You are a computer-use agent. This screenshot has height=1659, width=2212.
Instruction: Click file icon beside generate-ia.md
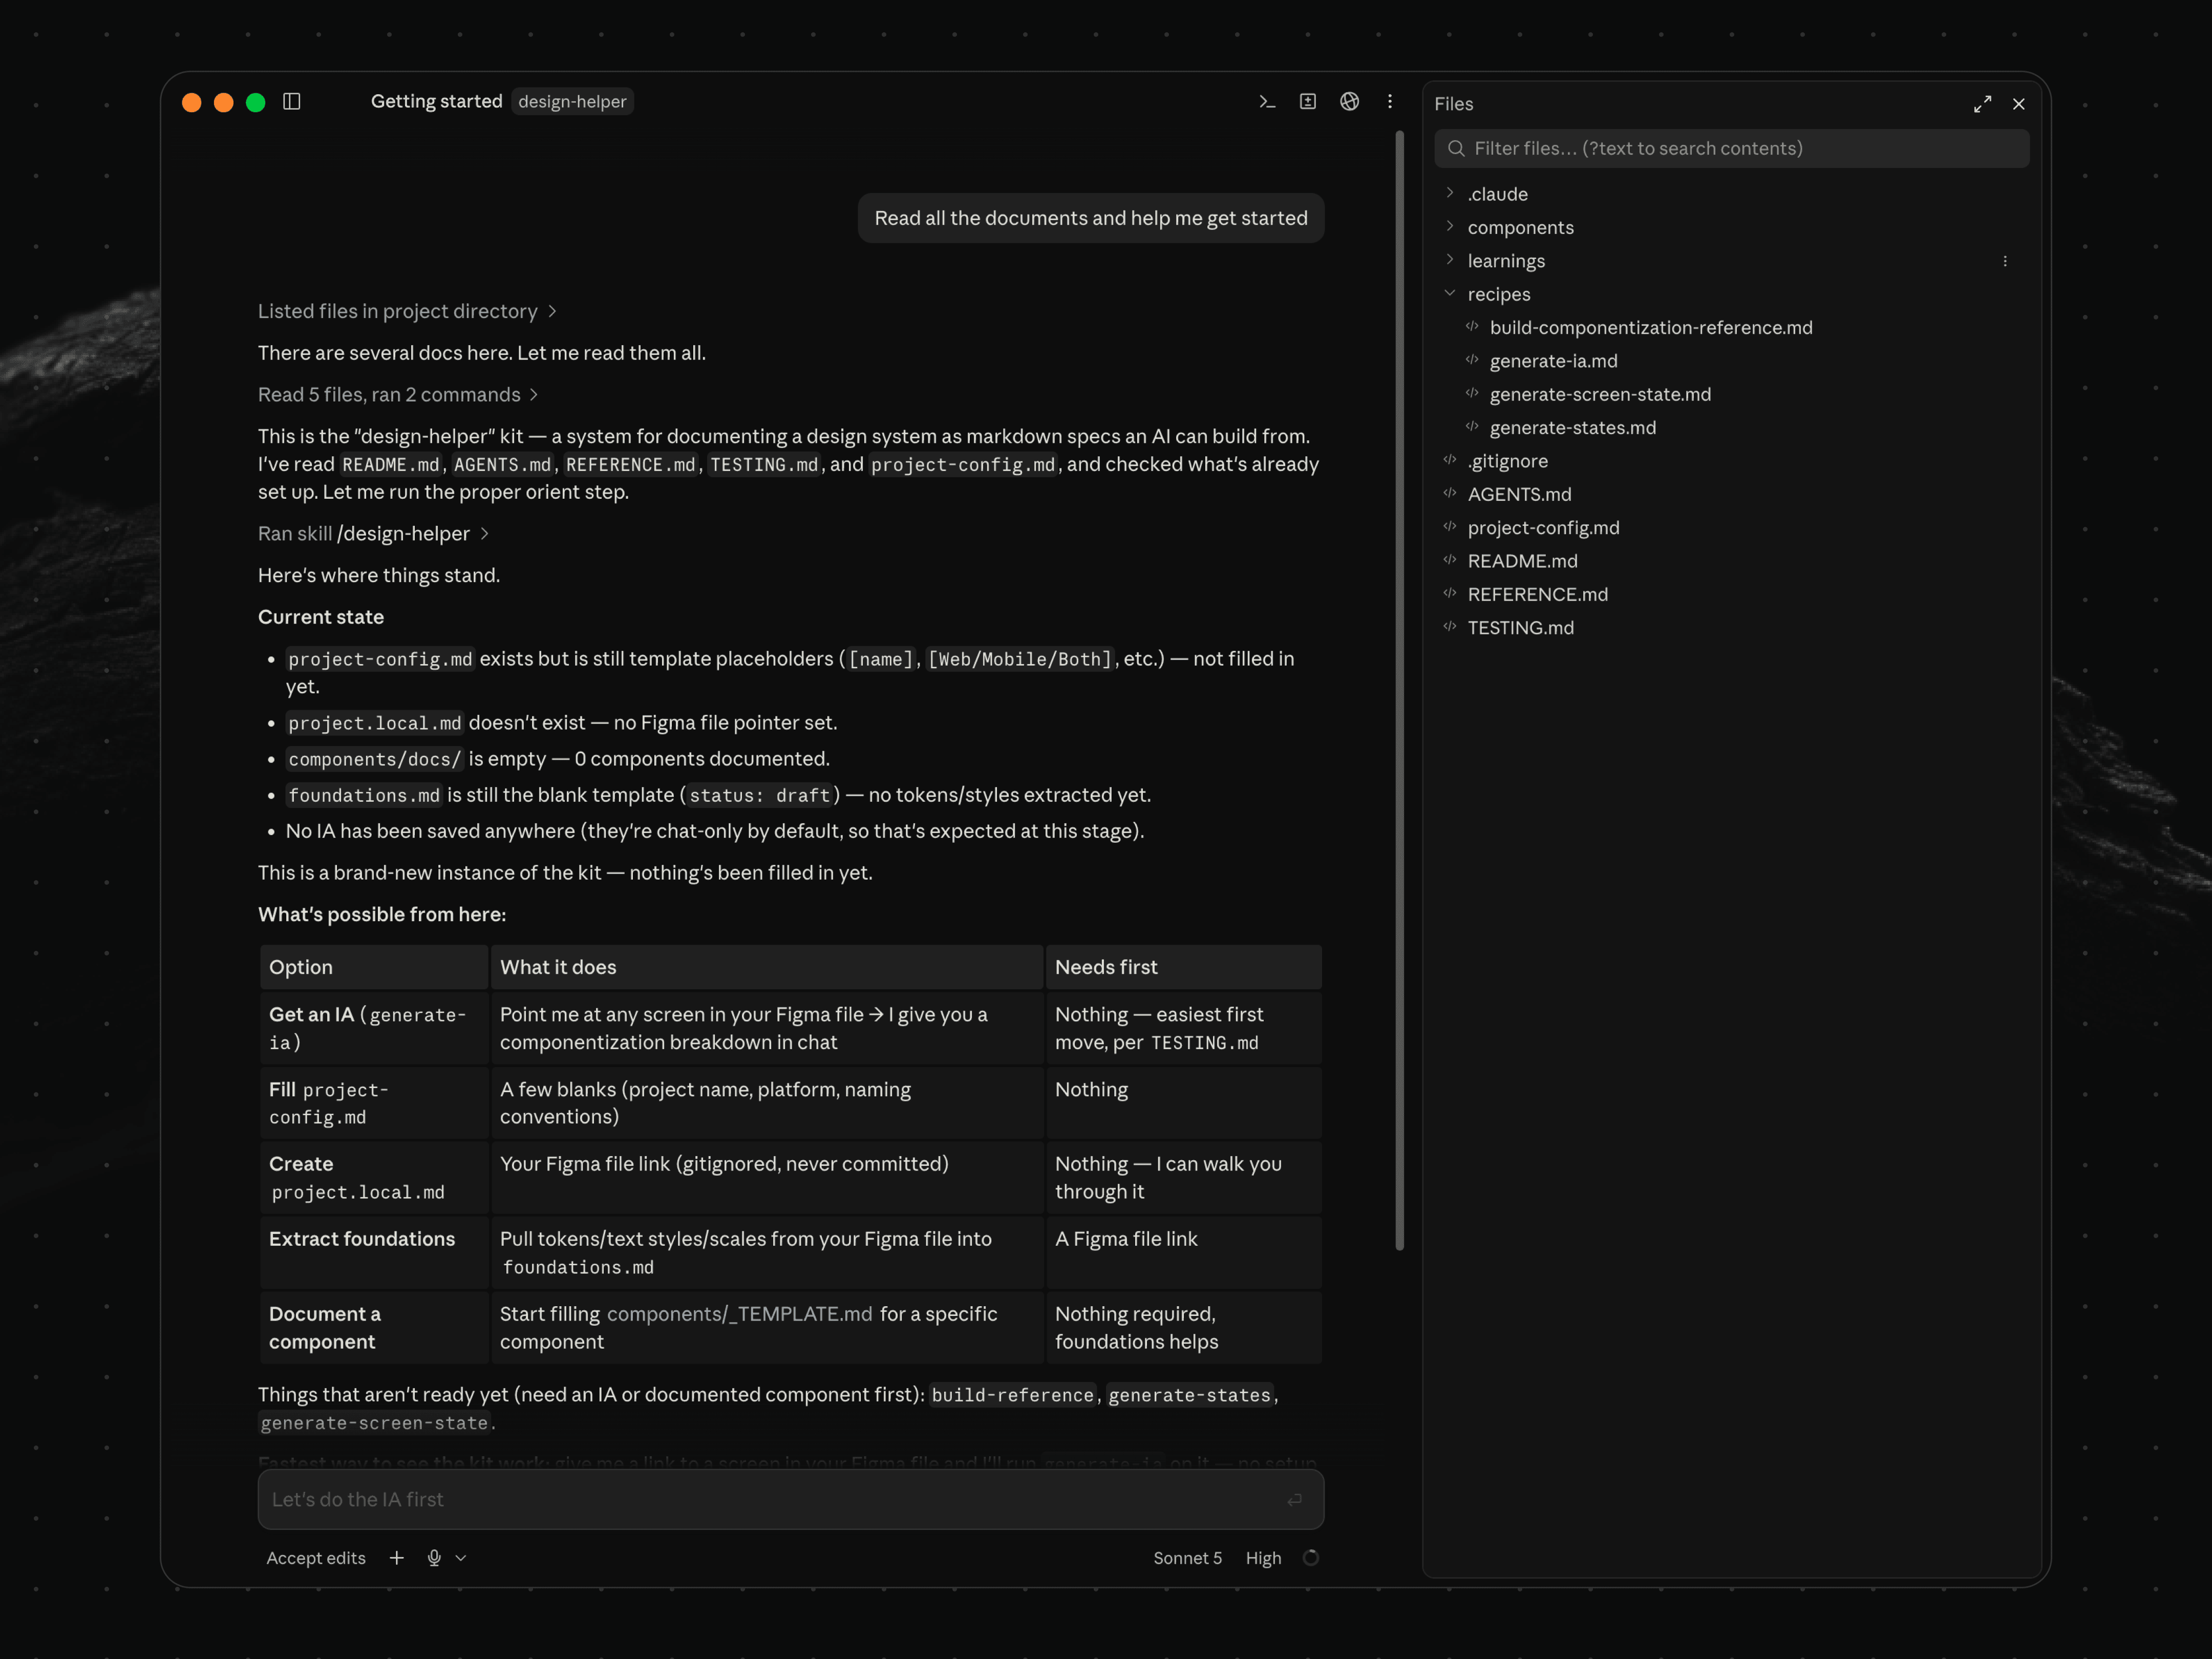1472,360
